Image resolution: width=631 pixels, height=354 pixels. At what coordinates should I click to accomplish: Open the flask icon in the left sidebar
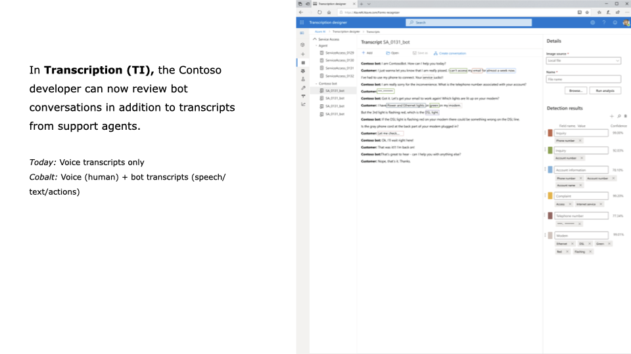pos(303,79)
